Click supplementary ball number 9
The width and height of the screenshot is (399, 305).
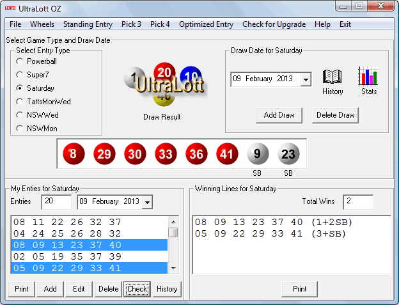coord(258,153)
